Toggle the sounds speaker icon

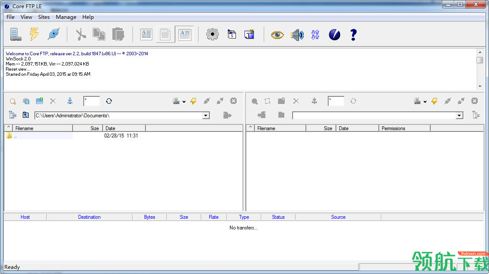[297, 35]
